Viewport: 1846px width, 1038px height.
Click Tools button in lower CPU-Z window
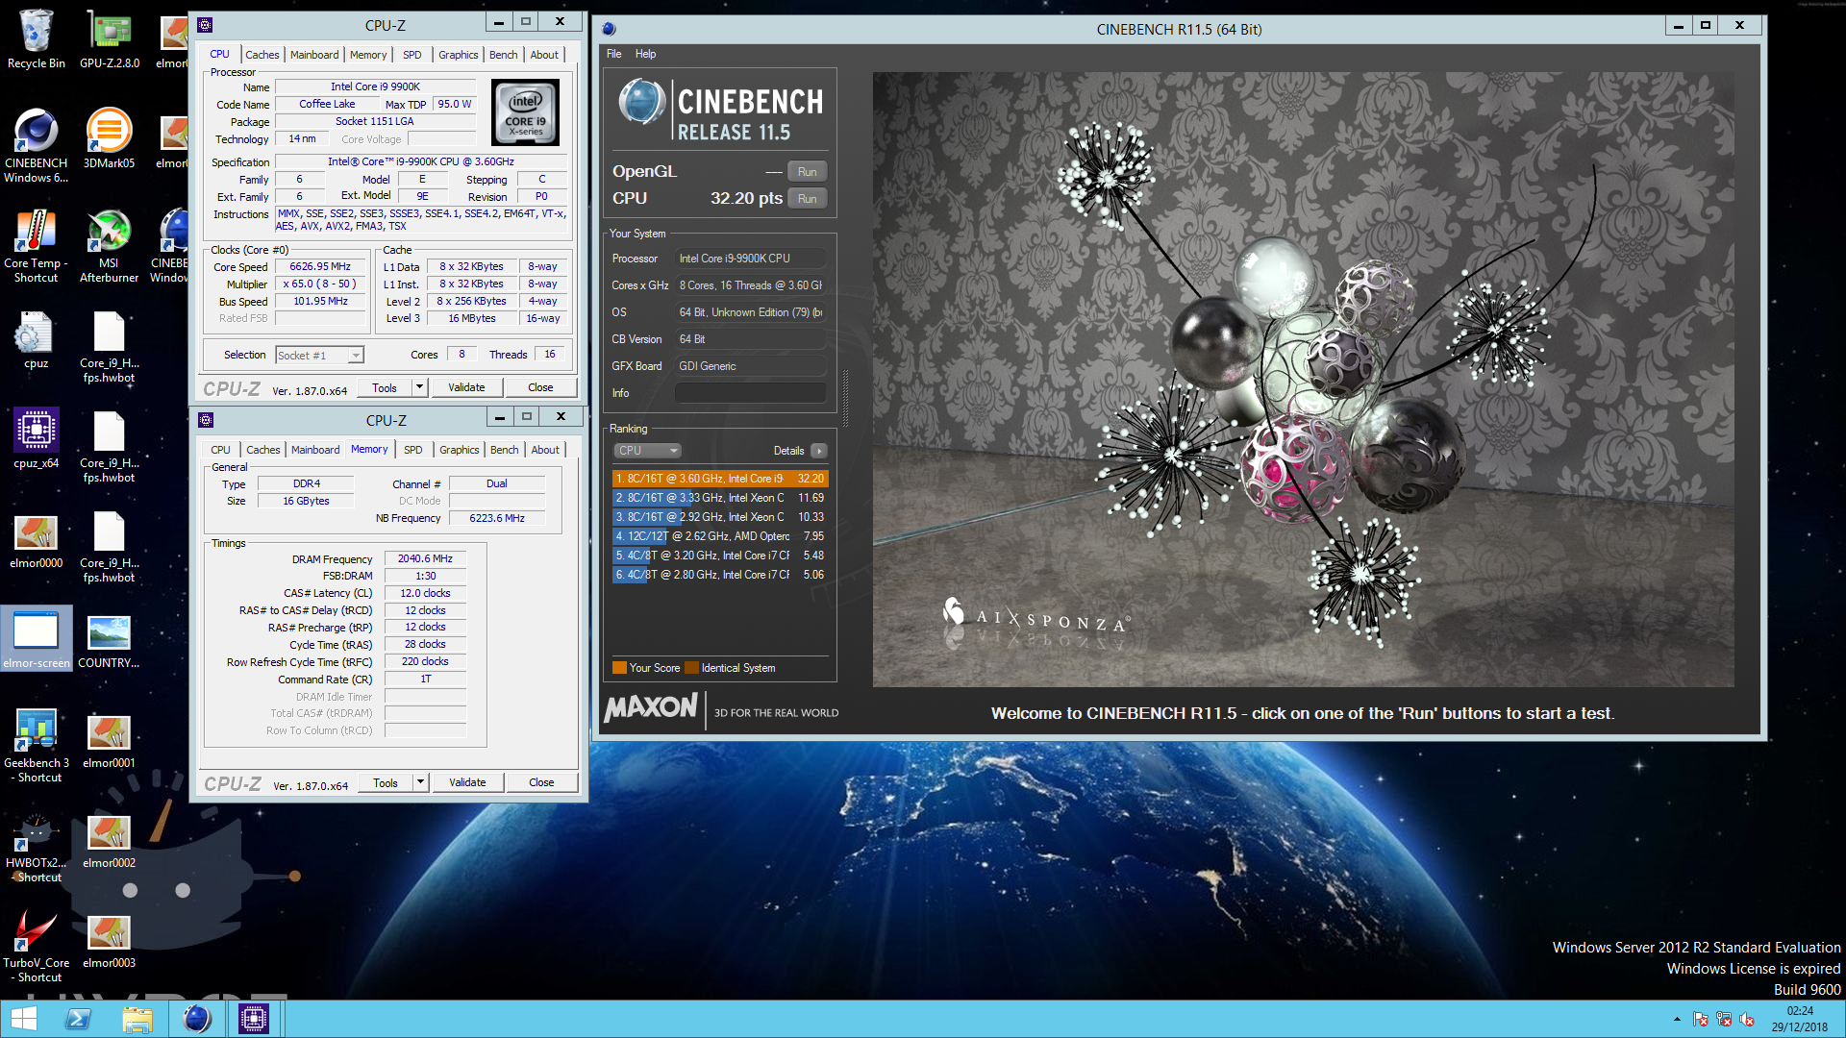(386, 782)
